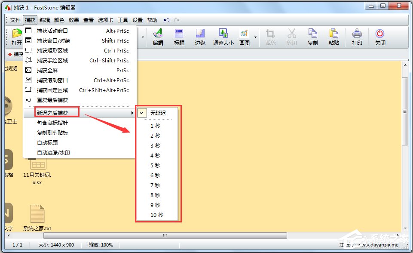Click the 编辑 (Edit) toolbar icon
Viewport: 413px width, 253px height.
point(158,37)
